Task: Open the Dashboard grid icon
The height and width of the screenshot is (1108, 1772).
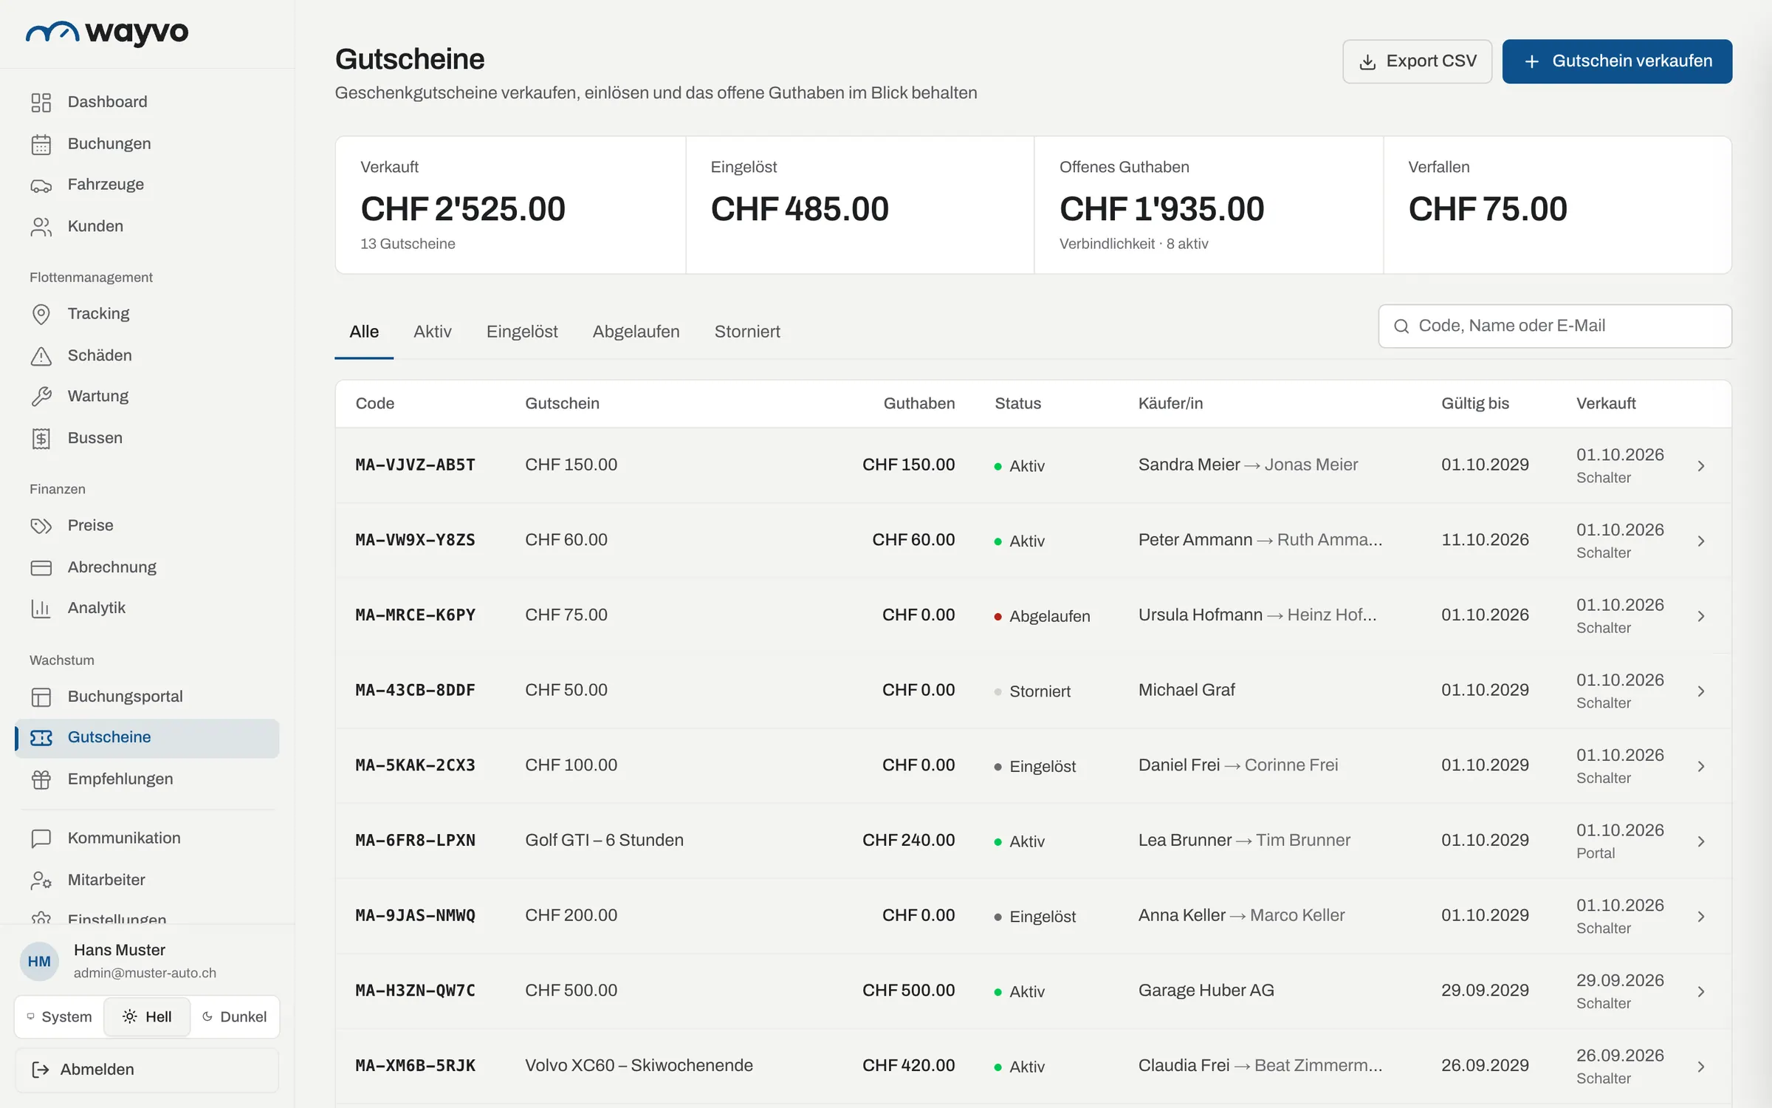Action: (41, 102)
